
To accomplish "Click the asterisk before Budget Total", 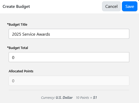I will click(8, 47).
